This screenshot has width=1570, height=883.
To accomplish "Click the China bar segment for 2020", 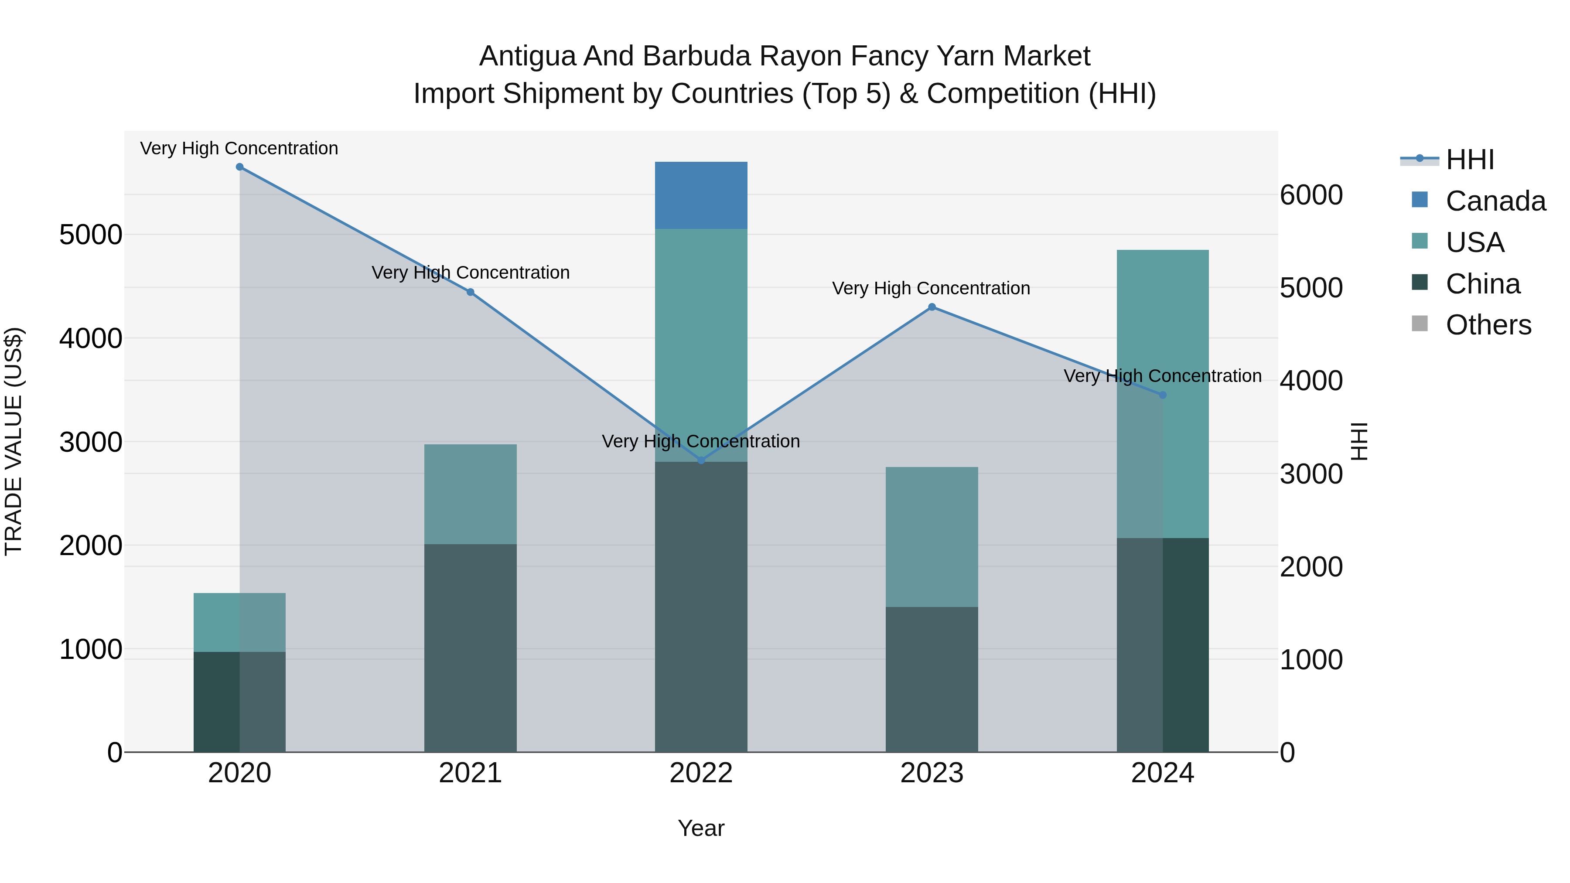I will click(x=239, y=702).
